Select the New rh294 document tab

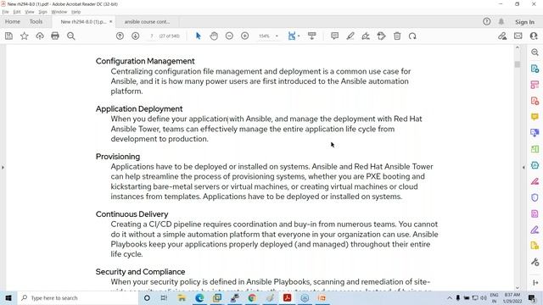(83, 22)
